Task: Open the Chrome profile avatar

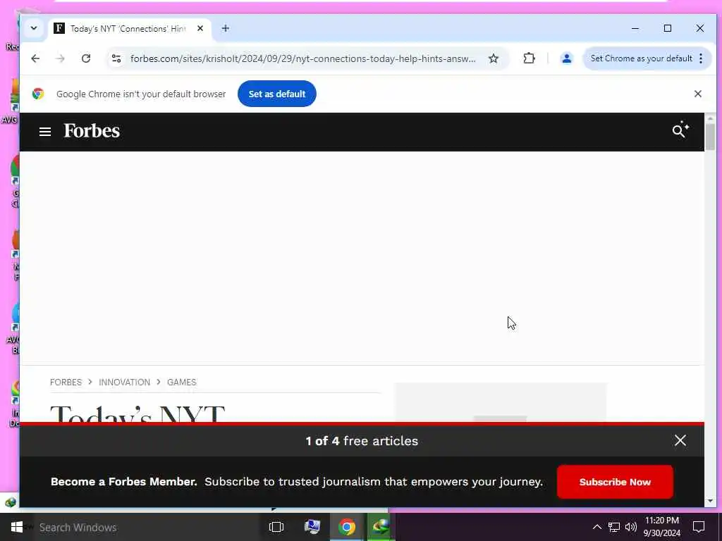Action: (566, 58)
